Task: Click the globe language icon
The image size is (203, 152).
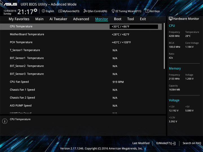Action: (x=43, y=11)
